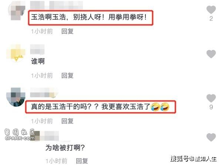Like the '真的是玉浩干的吗' comment with 9 likes
The image size is (222, 165).
coord(211,98)
